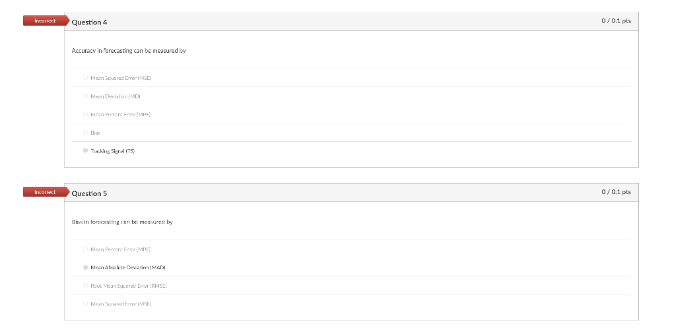The width and height of the screenshot is (676, 328).
Task: Click the 0 / 0.1 pts score on Question 4
Action: [615, 21]
